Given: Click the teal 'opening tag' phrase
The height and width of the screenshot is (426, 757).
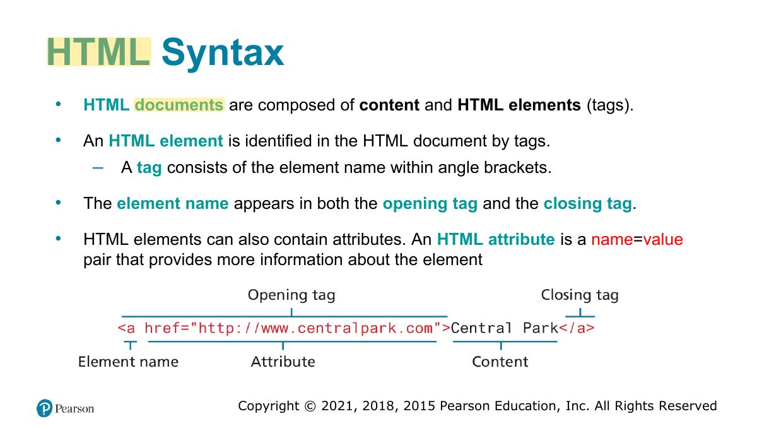Looking at the screenshot, I should 430,204.
